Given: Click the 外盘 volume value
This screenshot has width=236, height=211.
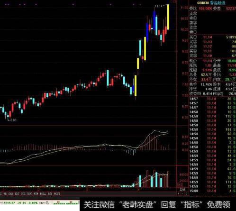Looking at the screenshot, I should pos(207,79).
